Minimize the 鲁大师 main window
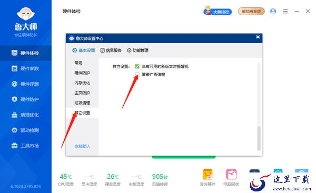The image size is (316, 193). pyautogui.click(x=297, y=12)
